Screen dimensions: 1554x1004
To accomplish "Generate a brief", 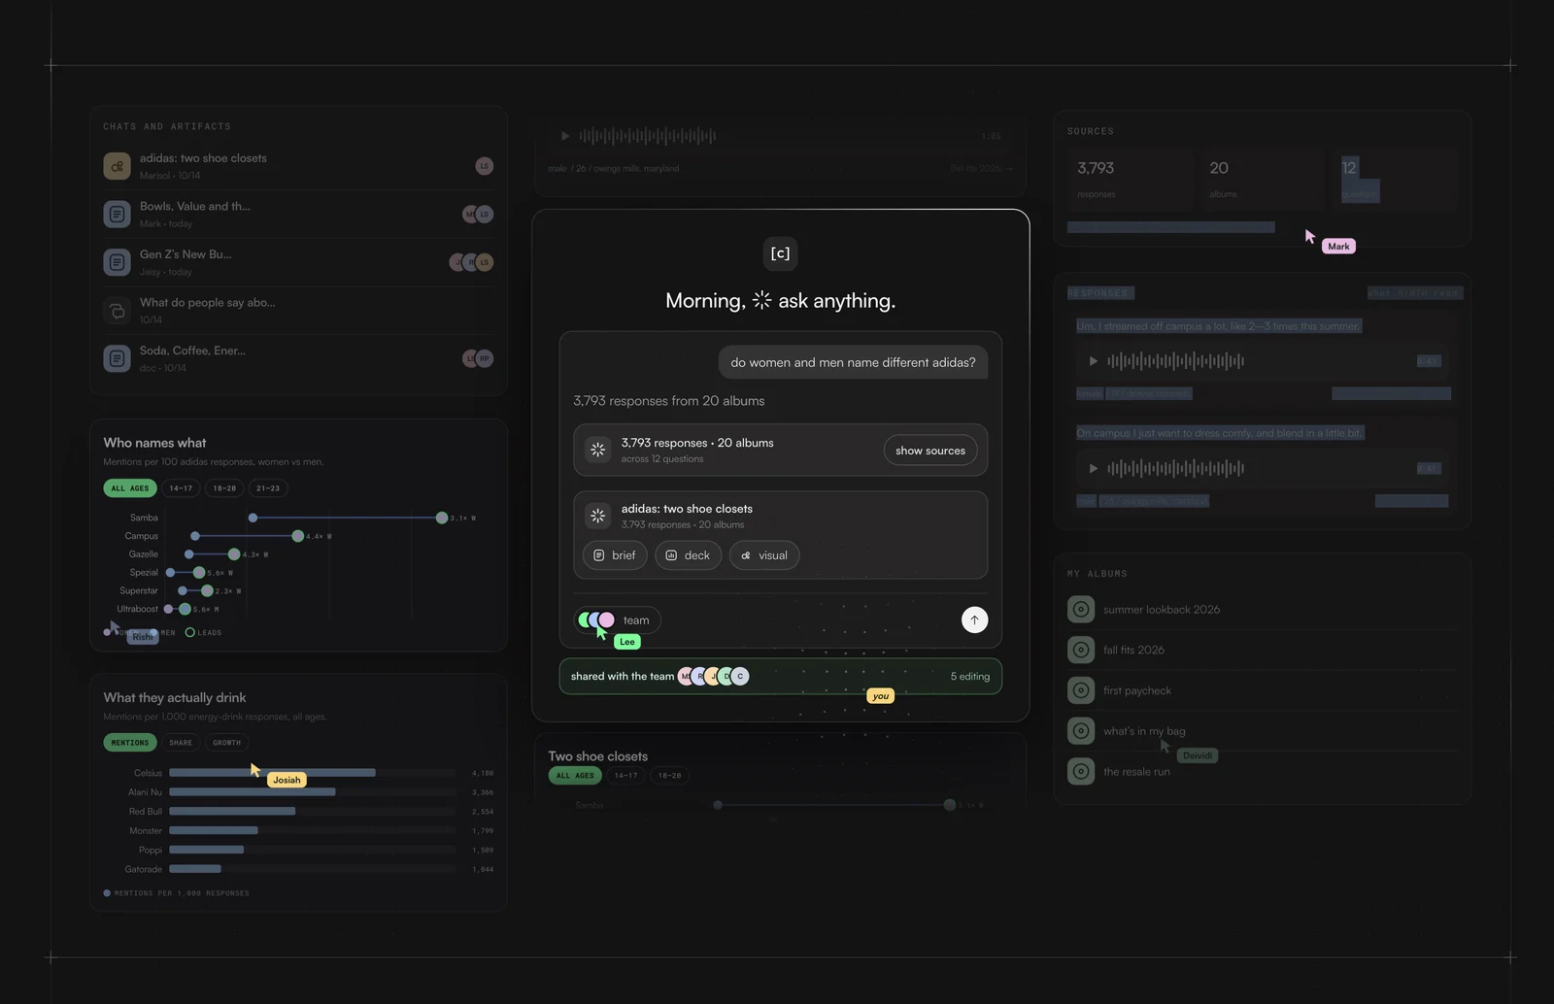I will (x=615, y=555).
